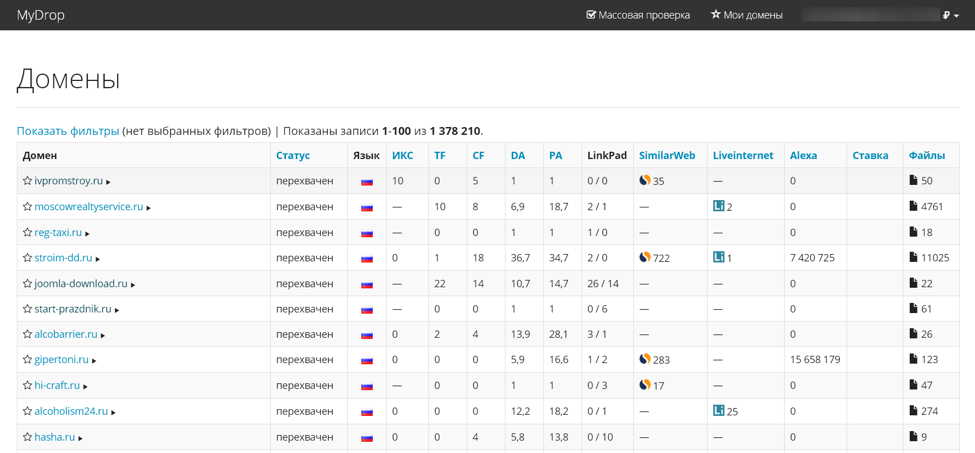Screen dimensions: 975x453
Task: Open Массовая проверка in navbar
Action: tap(638, 15)
